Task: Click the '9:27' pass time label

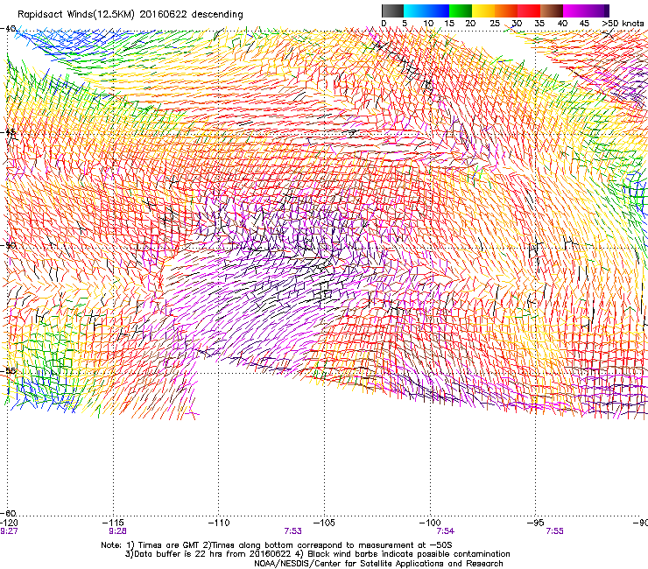Action: [9, 531]
